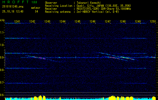Viewport: 158px width, 100px height.
Task: Click the 1247 time marker
Action: 108,21
